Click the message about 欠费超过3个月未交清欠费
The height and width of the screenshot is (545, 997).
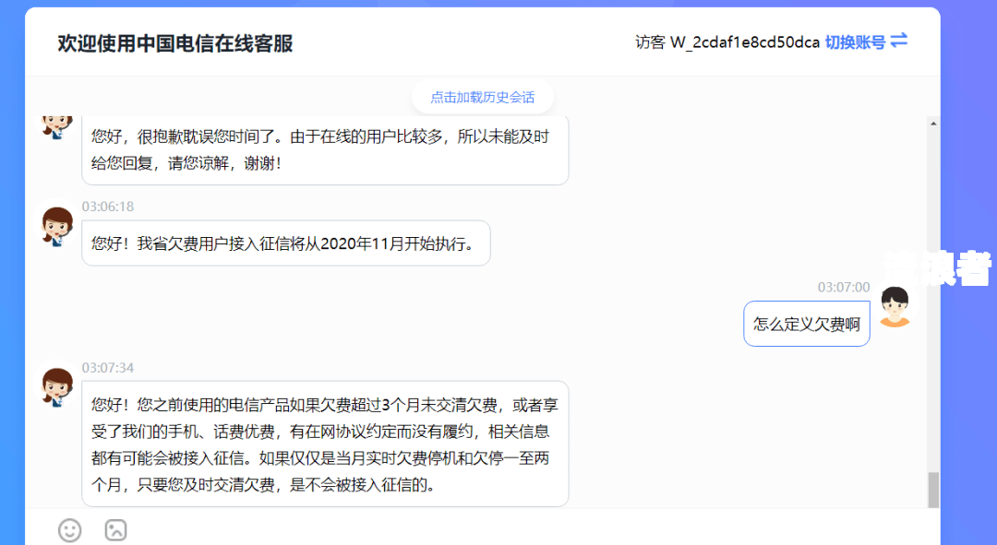325,444
